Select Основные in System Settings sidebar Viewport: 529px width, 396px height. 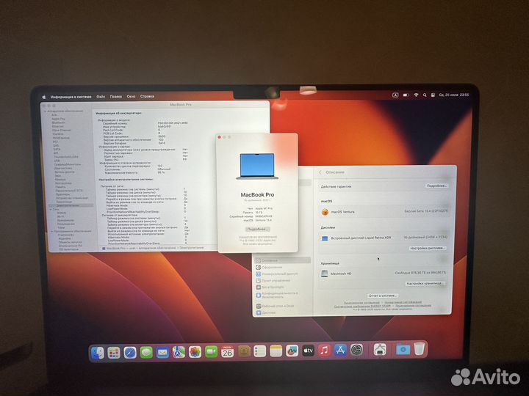[x=283, y=260]
